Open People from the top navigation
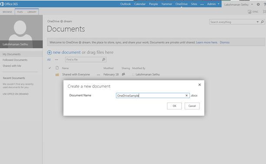The image size is (266, 164). pyautogui.click(x=153, y=4)
